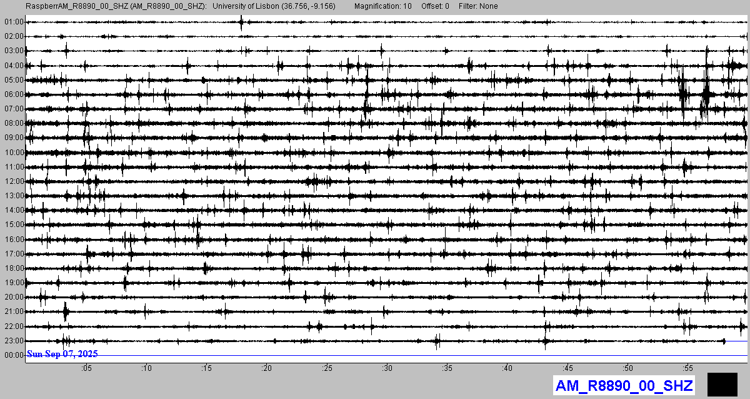Click the :20 minute axis tick label
Image resolution: width=750 pixels, height=399 pixels.
tap(267, 368)
